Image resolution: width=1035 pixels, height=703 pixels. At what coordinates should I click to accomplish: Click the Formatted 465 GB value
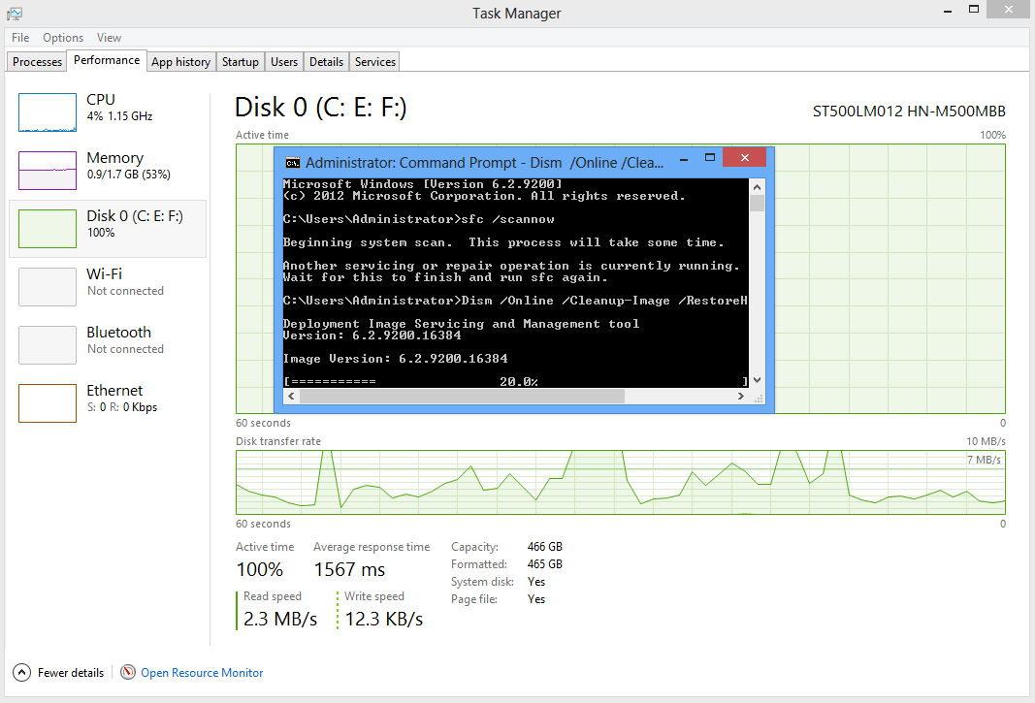click(544, 564)
